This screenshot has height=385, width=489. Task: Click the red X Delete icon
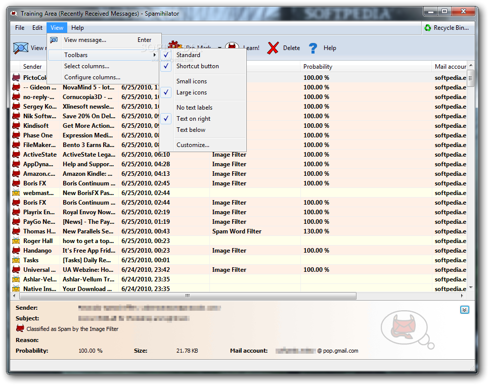pyautogui.click(x=273, y=48)
